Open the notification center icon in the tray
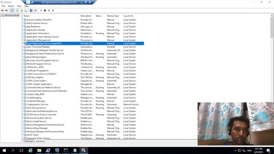The width and height of the screenshot is (274, 154). [x=268, y=151]
